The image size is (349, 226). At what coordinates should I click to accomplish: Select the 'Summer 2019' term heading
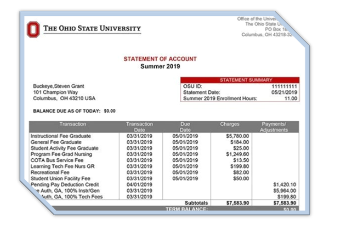click(160, 66)
